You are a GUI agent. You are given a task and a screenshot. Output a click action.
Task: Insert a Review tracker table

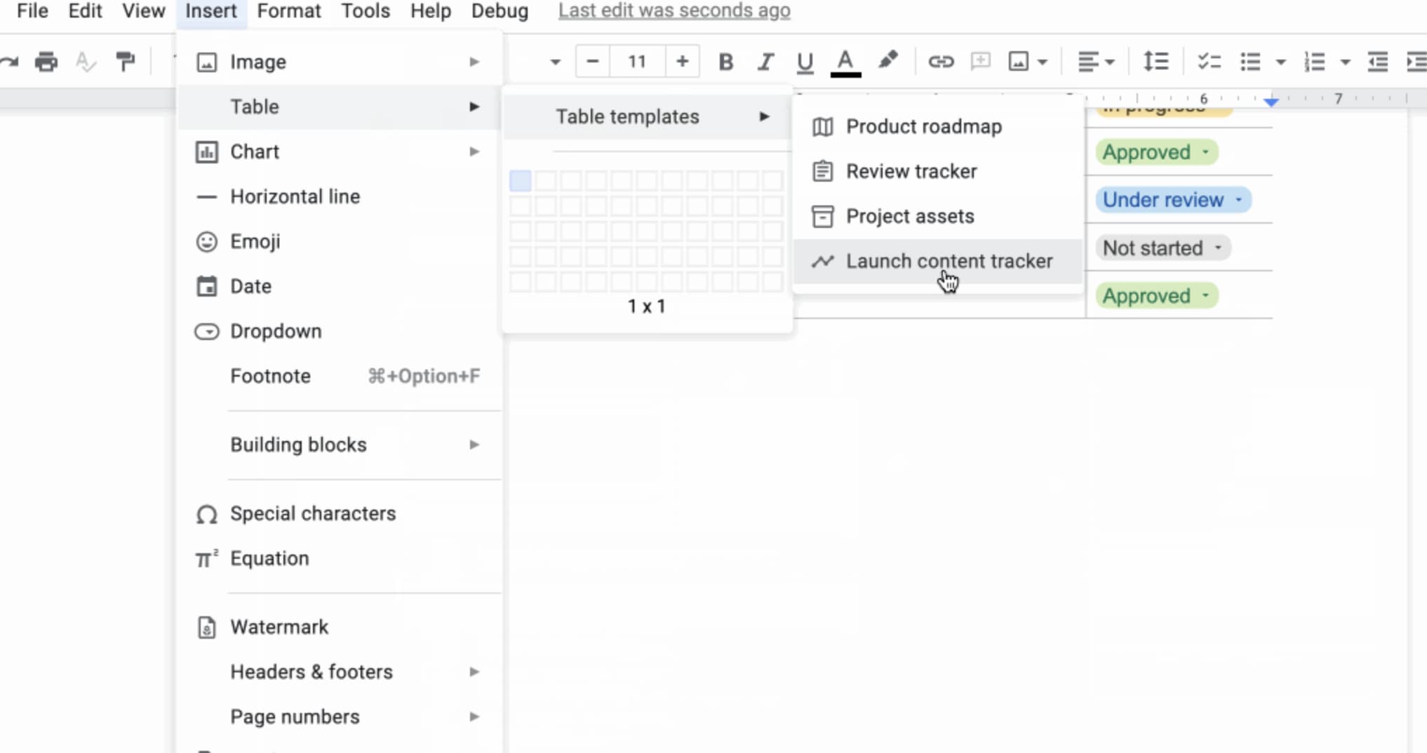coord(911,171)
